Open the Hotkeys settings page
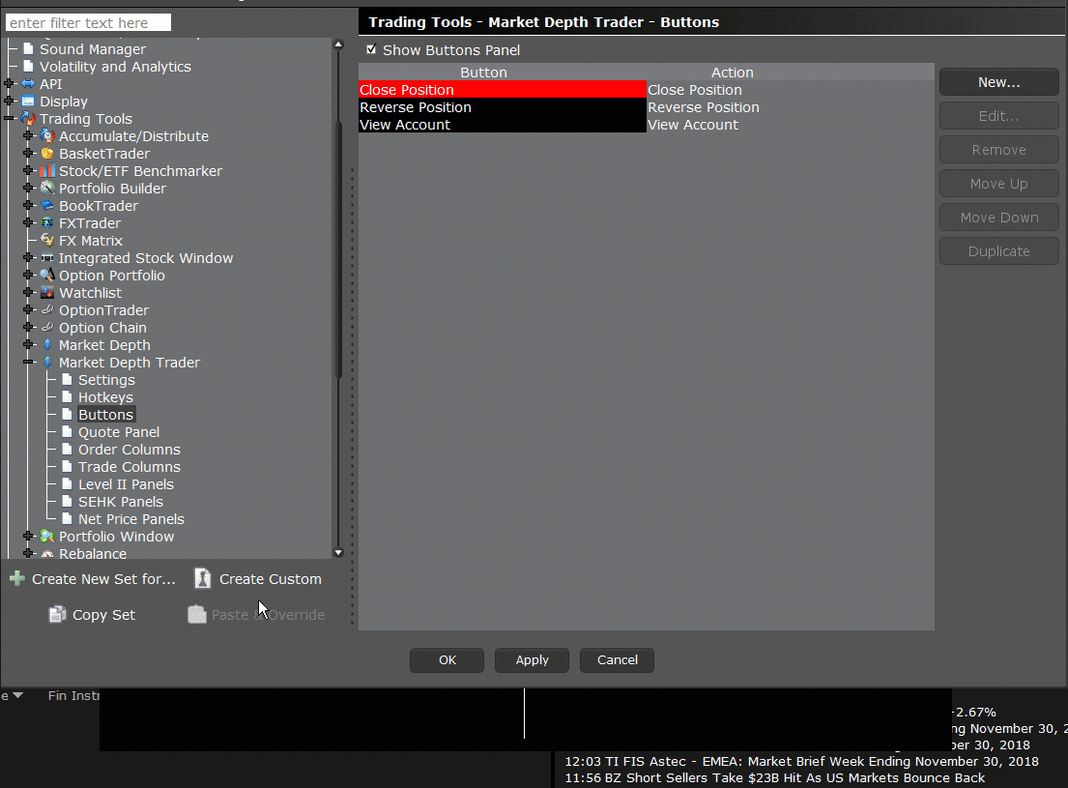The width and height of the screenshot is (1068, 788). tap(105, 397)
